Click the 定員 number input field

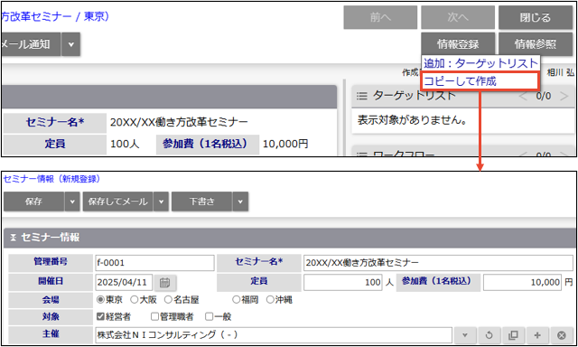coord(343,283)
